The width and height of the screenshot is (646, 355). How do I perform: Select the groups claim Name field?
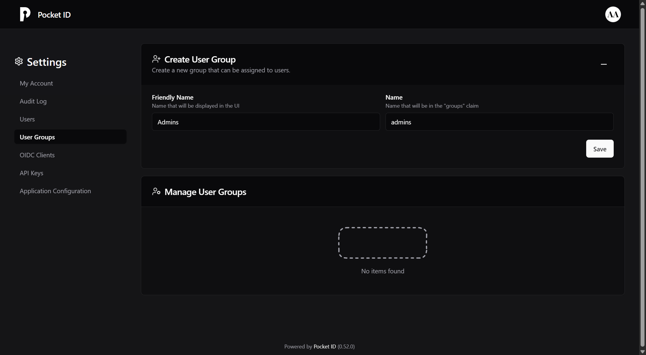tap(499, 122)
